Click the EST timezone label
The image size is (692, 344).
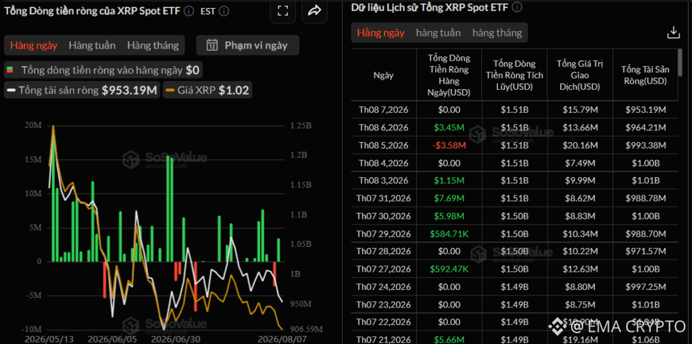207,11
